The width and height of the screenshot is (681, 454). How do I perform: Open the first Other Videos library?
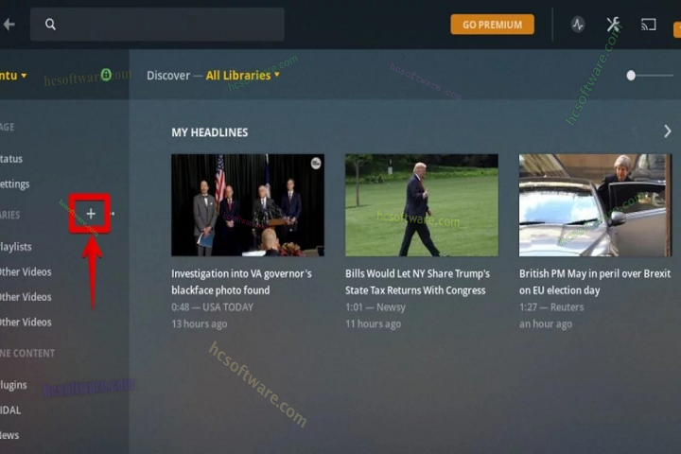click(x=26, y=272)
